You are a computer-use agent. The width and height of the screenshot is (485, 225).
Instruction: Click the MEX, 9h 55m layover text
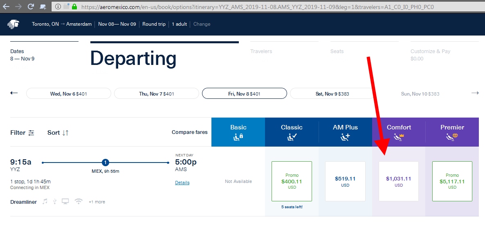click(x=106, y=171)
